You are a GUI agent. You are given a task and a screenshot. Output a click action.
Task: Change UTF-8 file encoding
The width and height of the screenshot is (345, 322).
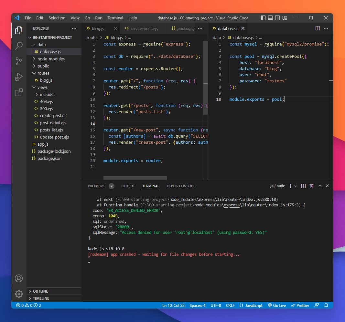click(x=216, y=305)
